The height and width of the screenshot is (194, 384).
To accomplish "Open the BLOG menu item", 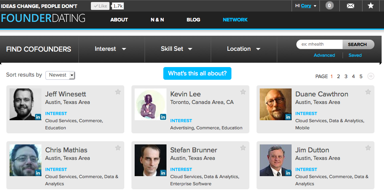I will [x=193, y=20].
